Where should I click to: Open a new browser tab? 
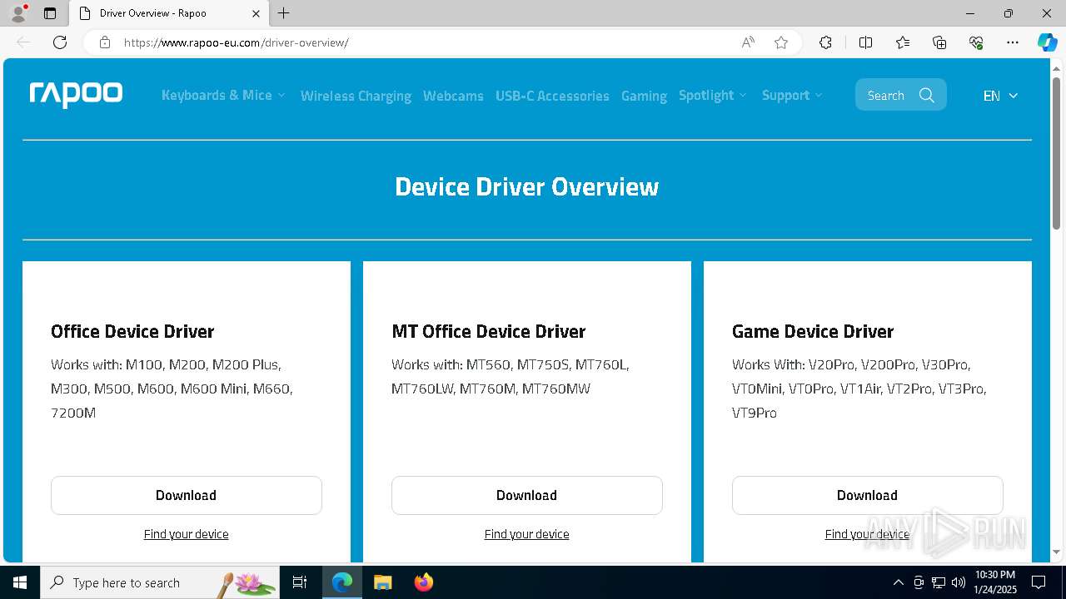284,13
